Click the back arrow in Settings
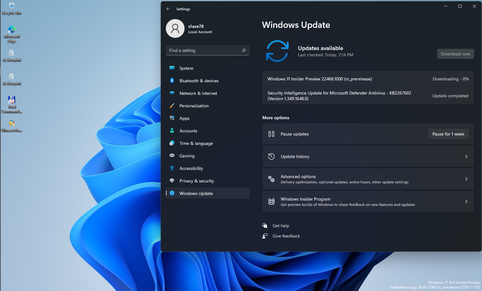 tap(168, 9)
